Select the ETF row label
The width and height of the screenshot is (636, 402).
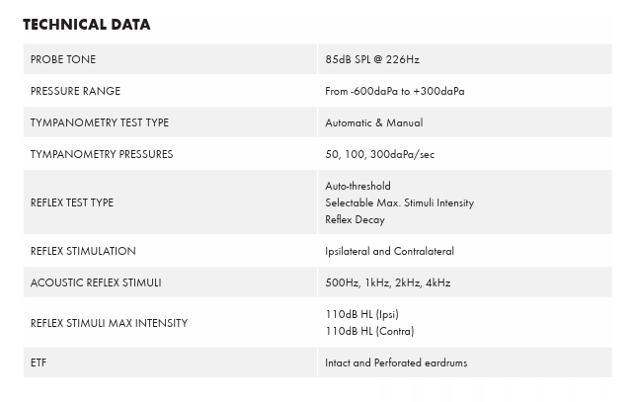coord(39,362)
